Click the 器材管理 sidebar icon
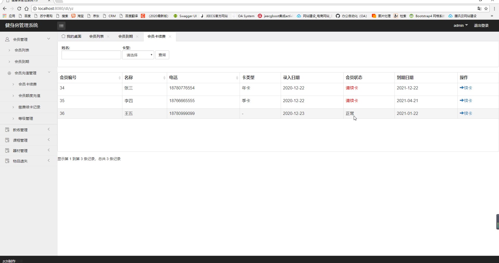Image resolution: width=499 pixels, height=263 pixels. point(7,150)
